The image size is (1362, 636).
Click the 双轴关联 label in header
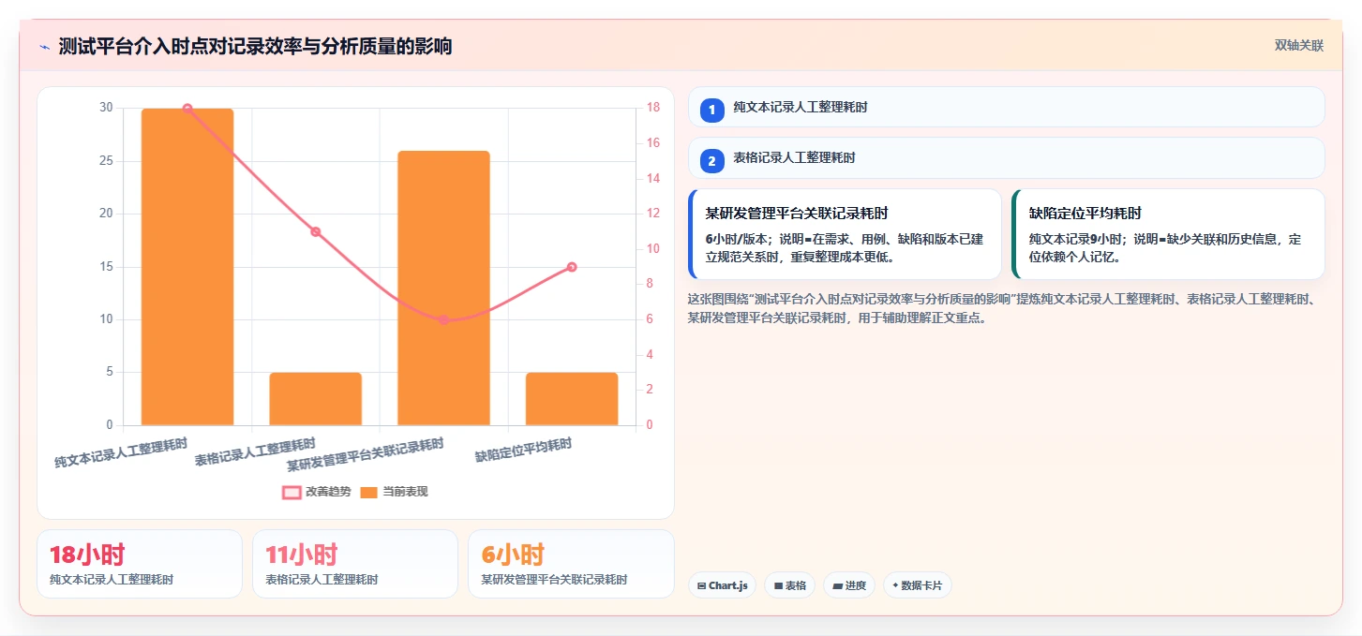click(1298, 46)
